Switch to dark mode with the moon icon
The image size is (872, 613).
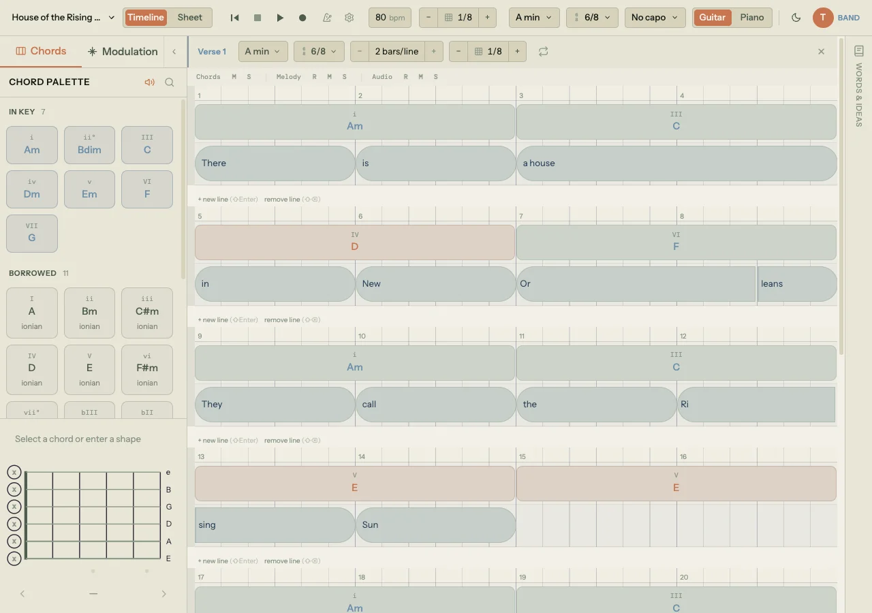(795, 18)
